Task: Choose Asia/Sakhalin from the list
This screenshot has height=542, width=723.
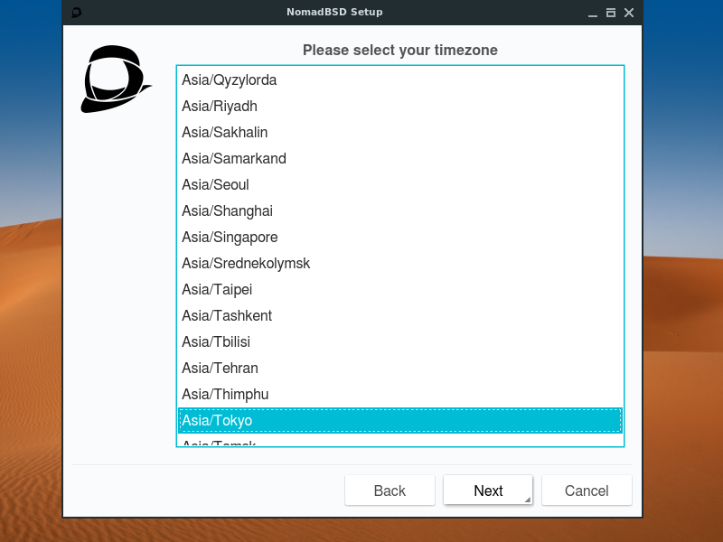Action: click(400, 132)
